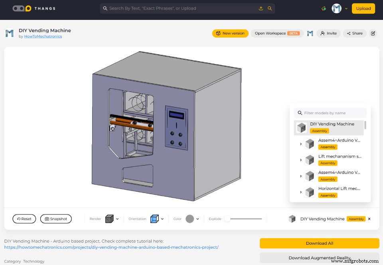Click the Snapshot camera icon
The image size is (383, 265).
[46, 218]
